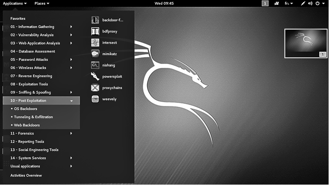The height and width of the screenshot is (185, 329).
Task: Open the volume speaker indicator
Action: pos(310,3)
